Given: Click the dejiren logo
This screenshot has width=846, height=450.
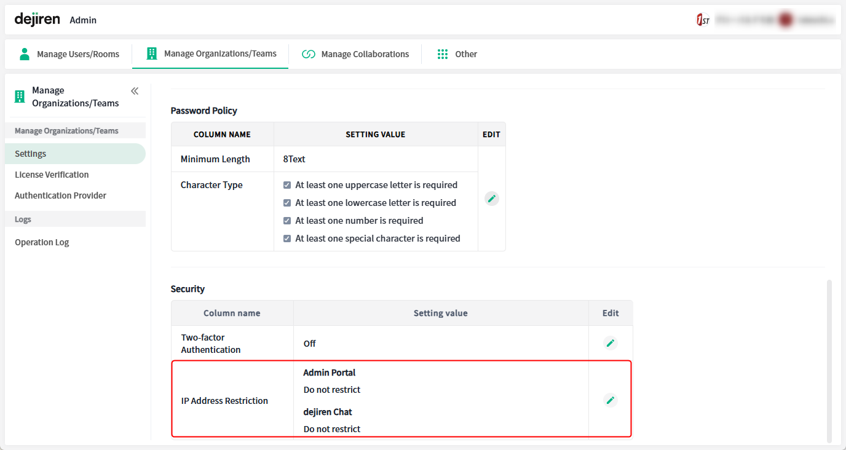Looking at the screenshot, I should pyautogui.click(x=37, y=20).
